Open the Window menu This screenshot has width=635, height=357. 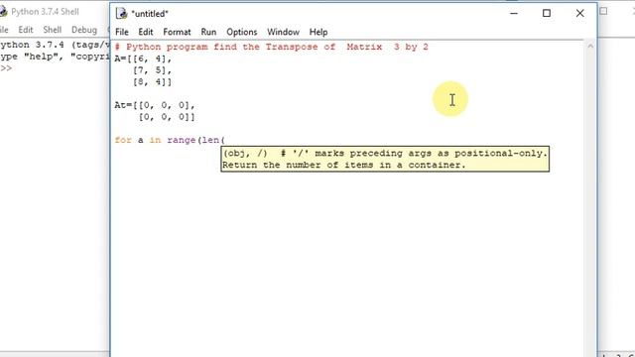click(x=283, y=32)
